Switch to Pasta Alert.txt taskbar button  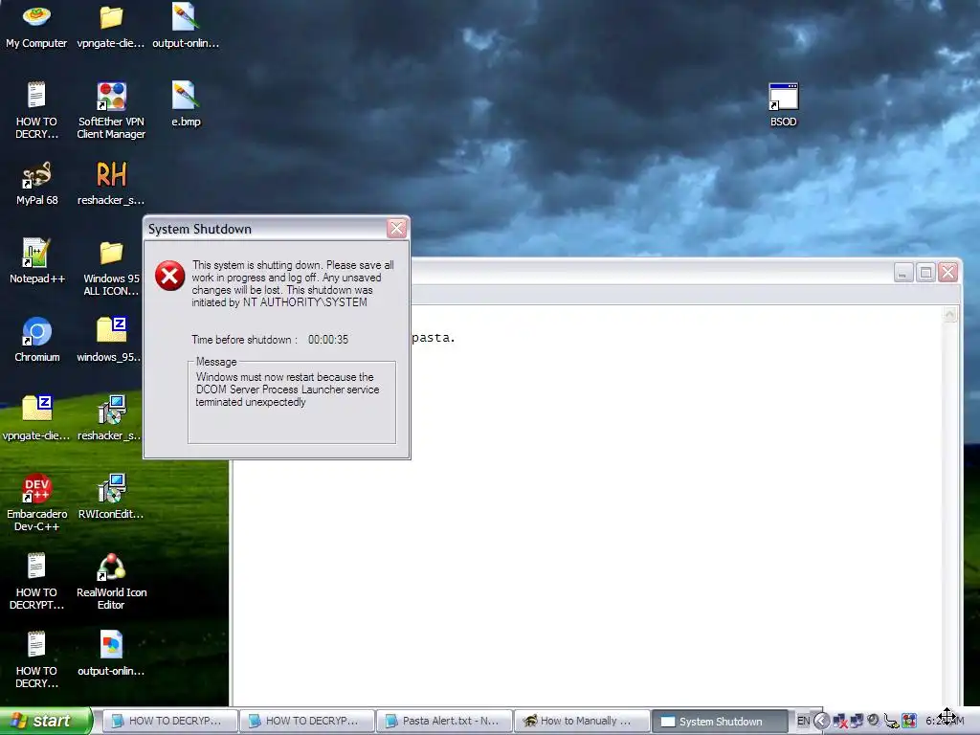point(443,721)
